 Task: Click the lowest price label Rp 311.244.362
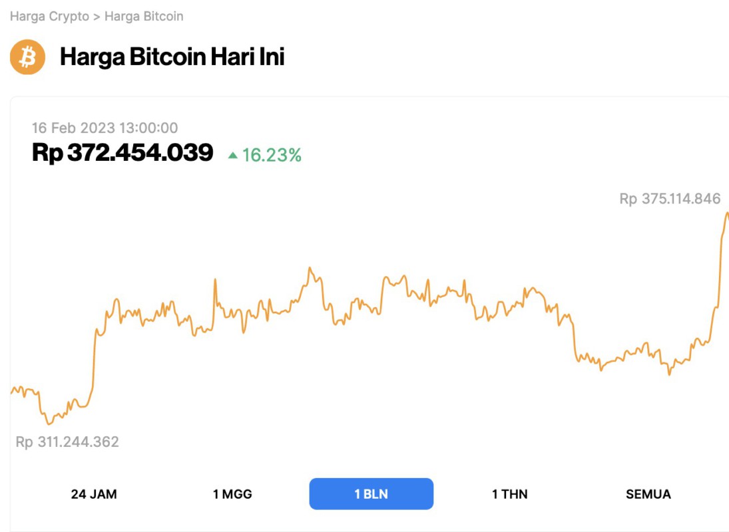tap(67, 441)
